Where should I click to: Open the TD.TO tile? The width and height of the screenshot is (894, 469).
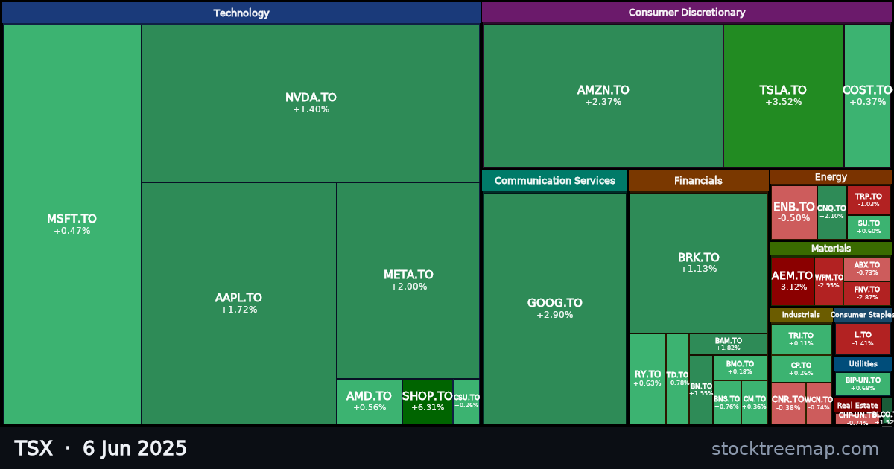tap(677, 379)
